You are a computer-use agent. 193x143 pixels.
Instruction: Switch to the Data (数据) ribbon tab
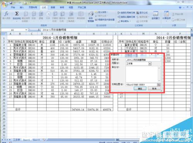[x=53, y=7]
